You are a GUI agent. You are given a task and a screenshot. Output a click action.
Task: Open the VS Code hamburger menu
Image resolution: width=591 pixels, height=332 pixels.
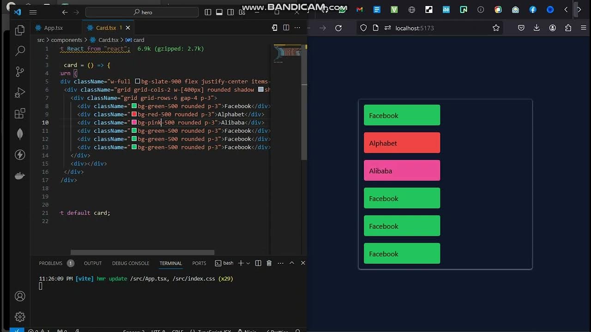tap(33, 12)
